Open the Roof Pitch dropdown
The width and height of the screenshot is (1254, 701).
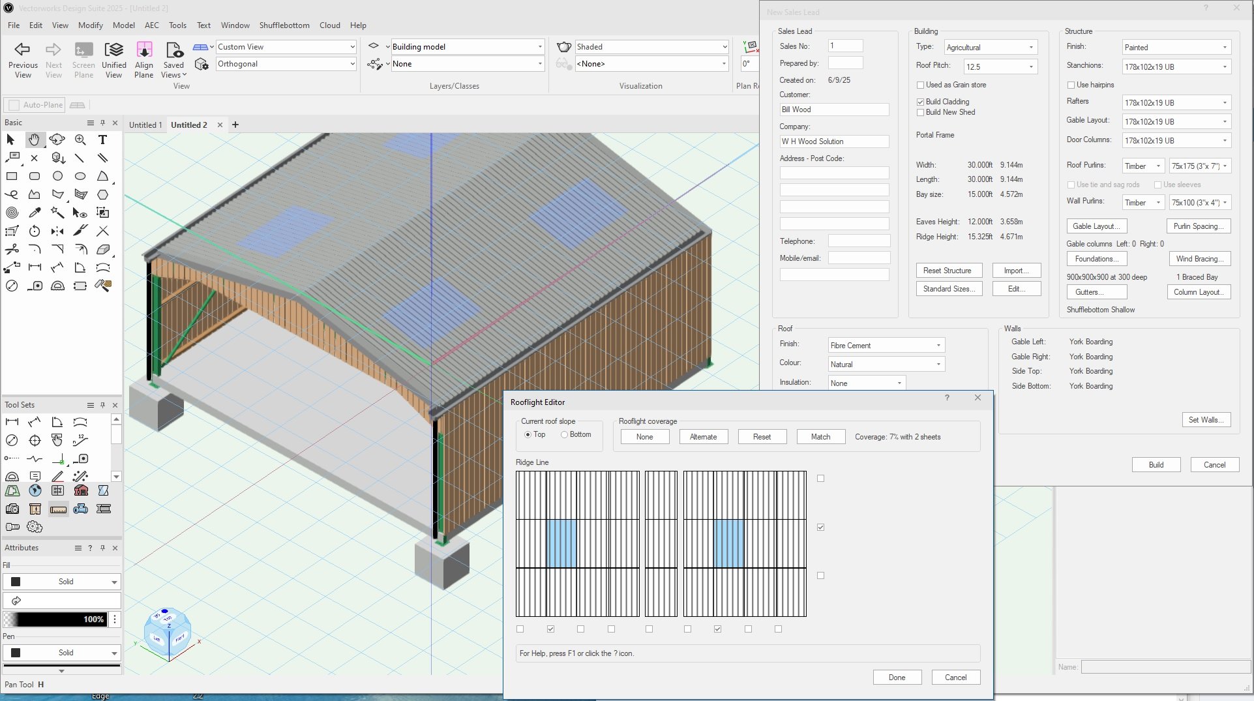click(1000, 67)
